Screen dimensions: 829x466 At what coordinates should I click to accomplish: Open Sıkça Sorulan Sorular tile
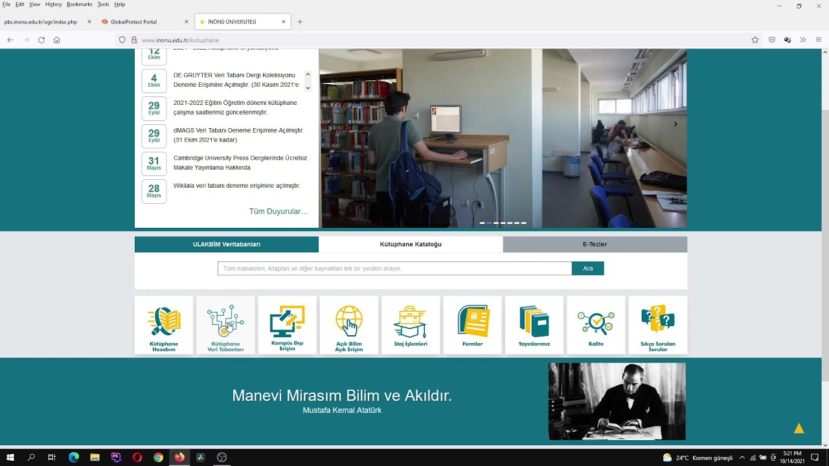click(x=658, y=326)
